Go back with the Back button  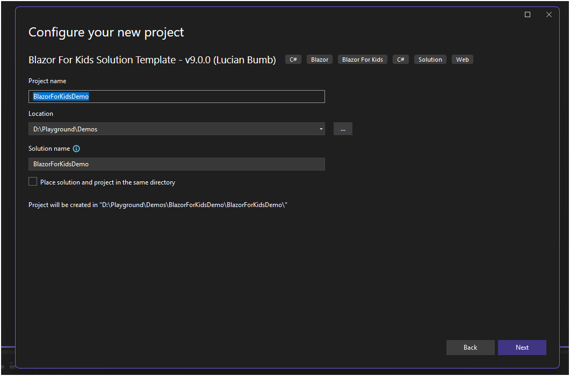point(470,348)
